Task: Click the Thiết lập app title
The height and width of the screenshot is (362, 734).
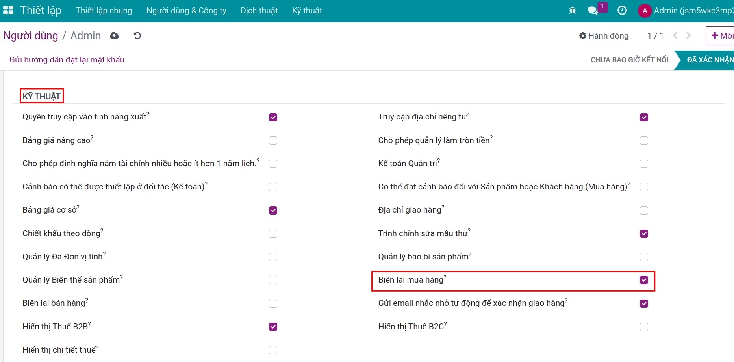Action: pyautogui.click(x=41, y=11)
